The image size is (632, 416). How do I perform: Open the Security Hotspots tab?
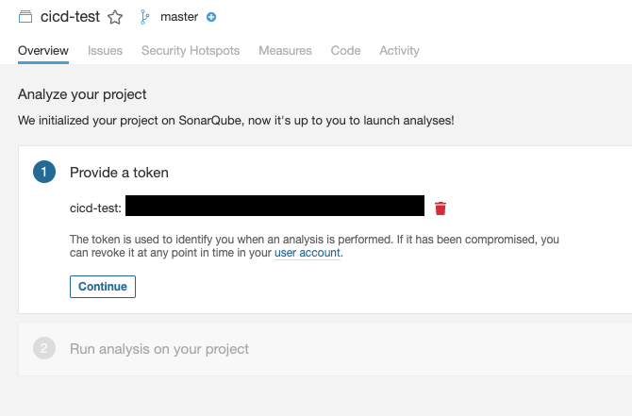191,50
